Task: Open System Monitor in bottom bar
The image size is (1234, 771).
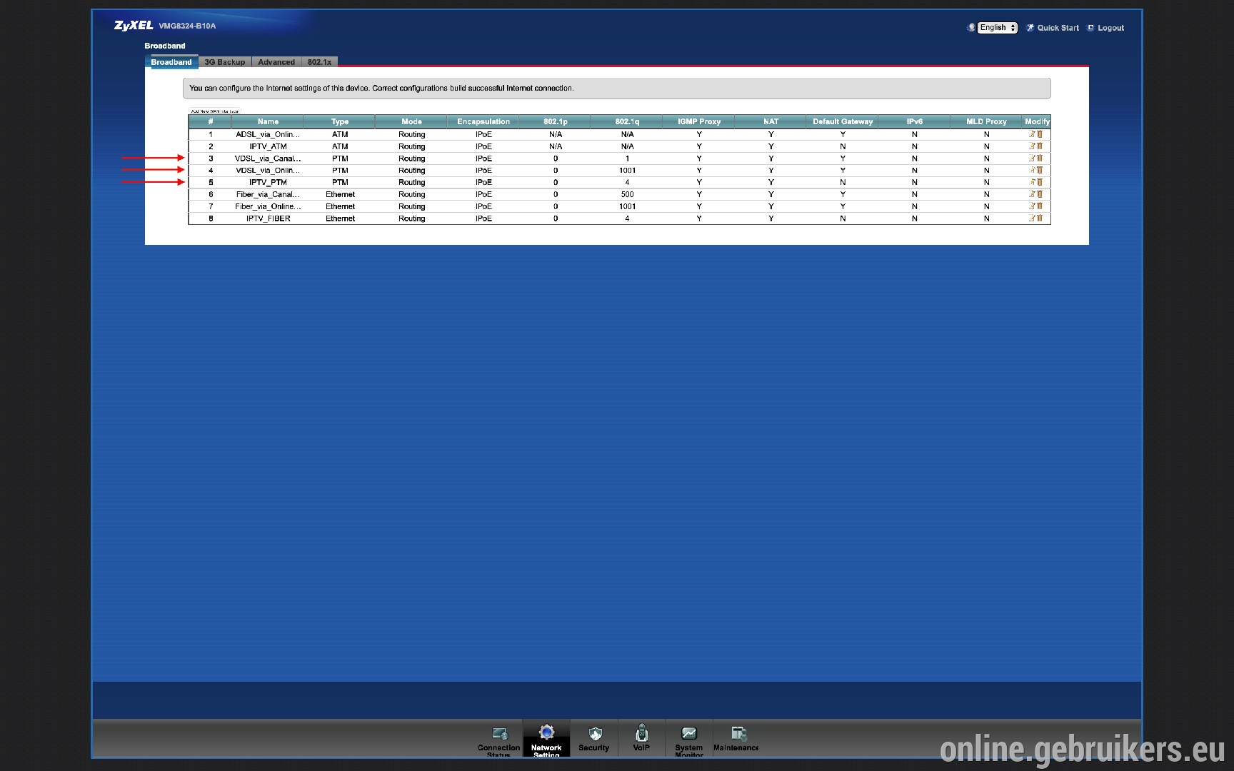Action: pyautogui.click(x=689, y=740)
